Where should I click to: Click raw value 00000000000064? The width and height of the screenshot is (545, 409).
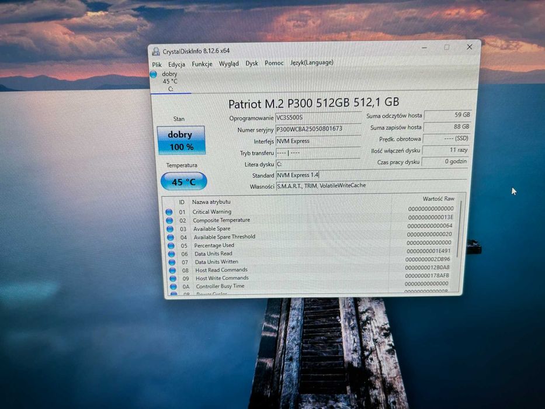pos(429,226)
